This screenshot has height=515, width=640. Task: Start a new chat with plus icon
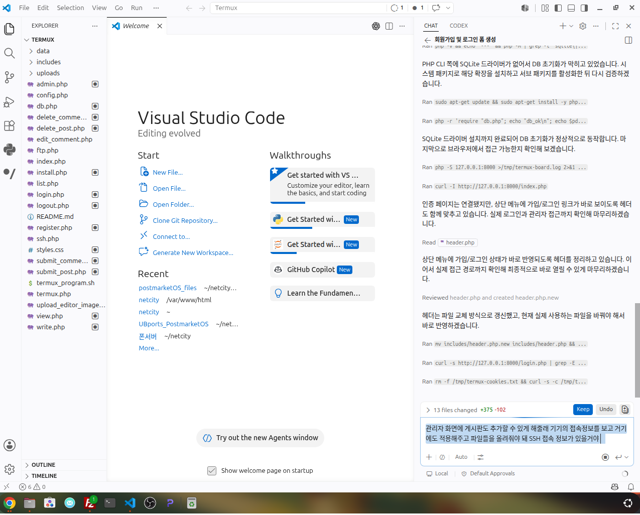(x=563, y=26)
